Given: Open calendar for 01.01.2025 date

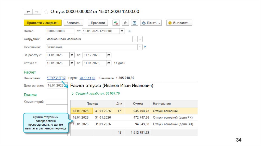Looking at the screenshot, I should point(72,55).
